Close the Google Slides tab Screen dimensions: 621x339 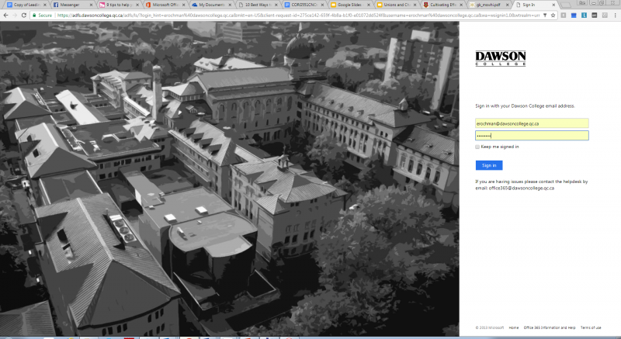click(369, 5)
